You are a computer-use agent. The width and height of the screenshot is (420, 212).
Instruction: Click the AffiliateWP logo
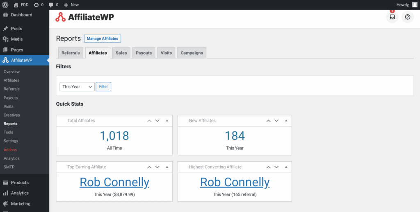coord(84,17)
